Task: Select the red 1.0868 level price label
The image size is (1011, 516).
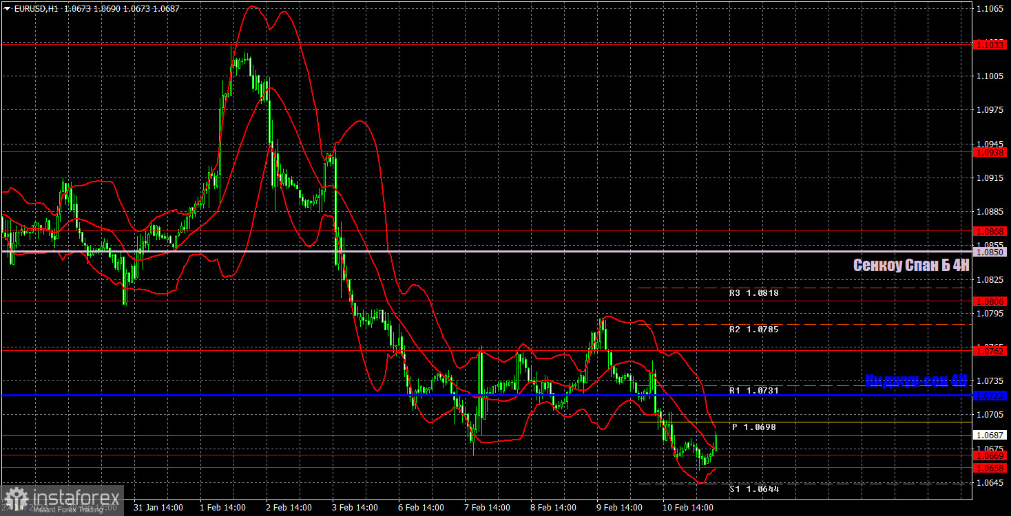Action: click(x=991, y=231)
